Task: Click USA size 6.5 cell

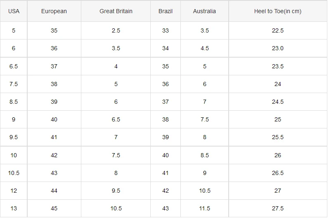Action: (x=14, y=66)
